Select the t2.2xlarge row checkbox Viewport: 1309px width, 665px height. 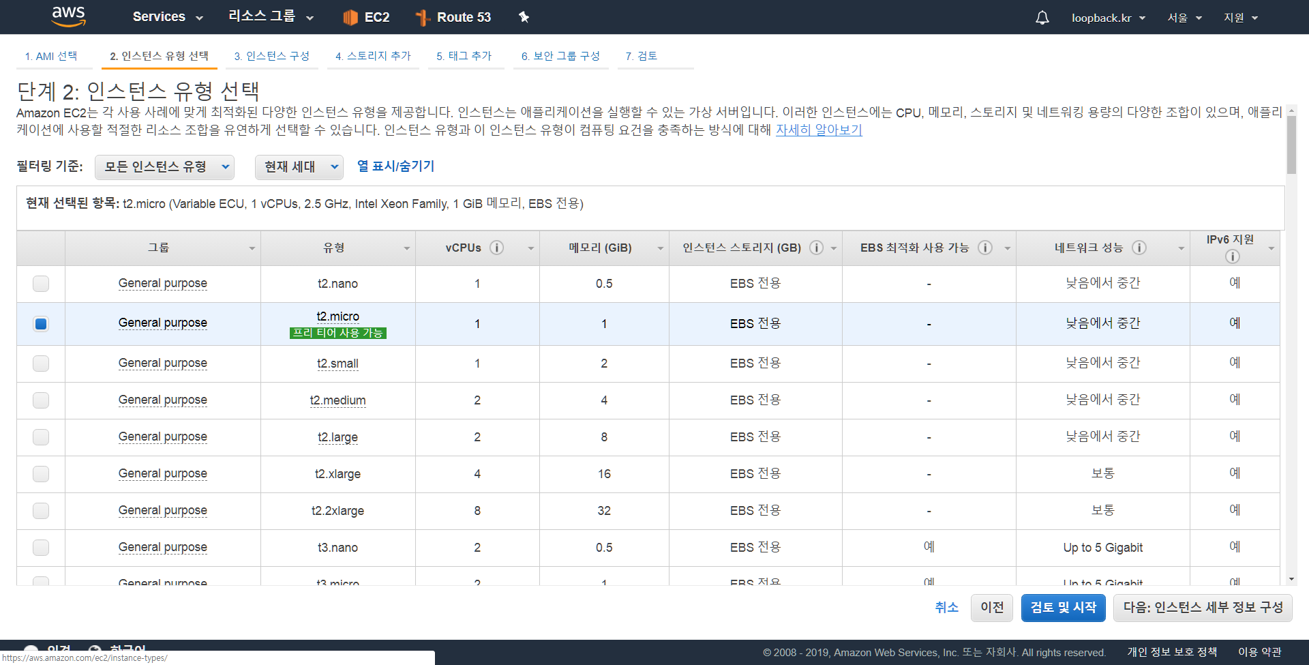click(41, 511)
